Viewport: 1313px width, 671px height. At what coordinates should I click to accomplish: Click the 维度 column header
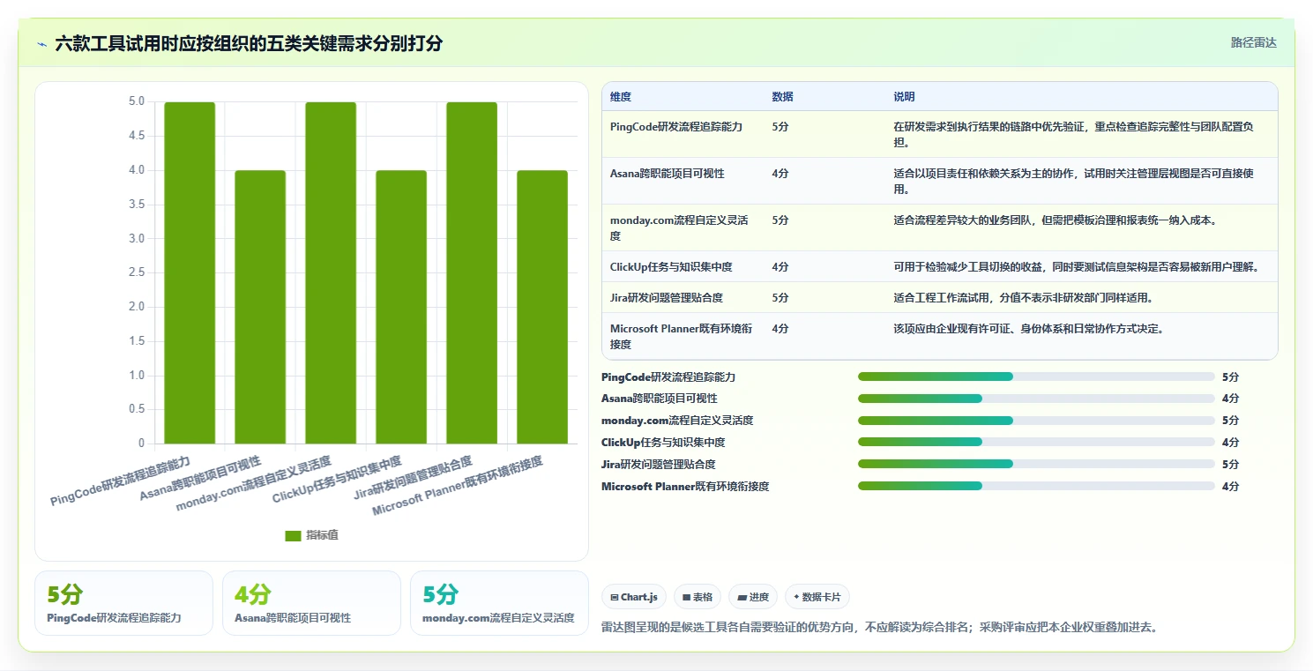621,97
